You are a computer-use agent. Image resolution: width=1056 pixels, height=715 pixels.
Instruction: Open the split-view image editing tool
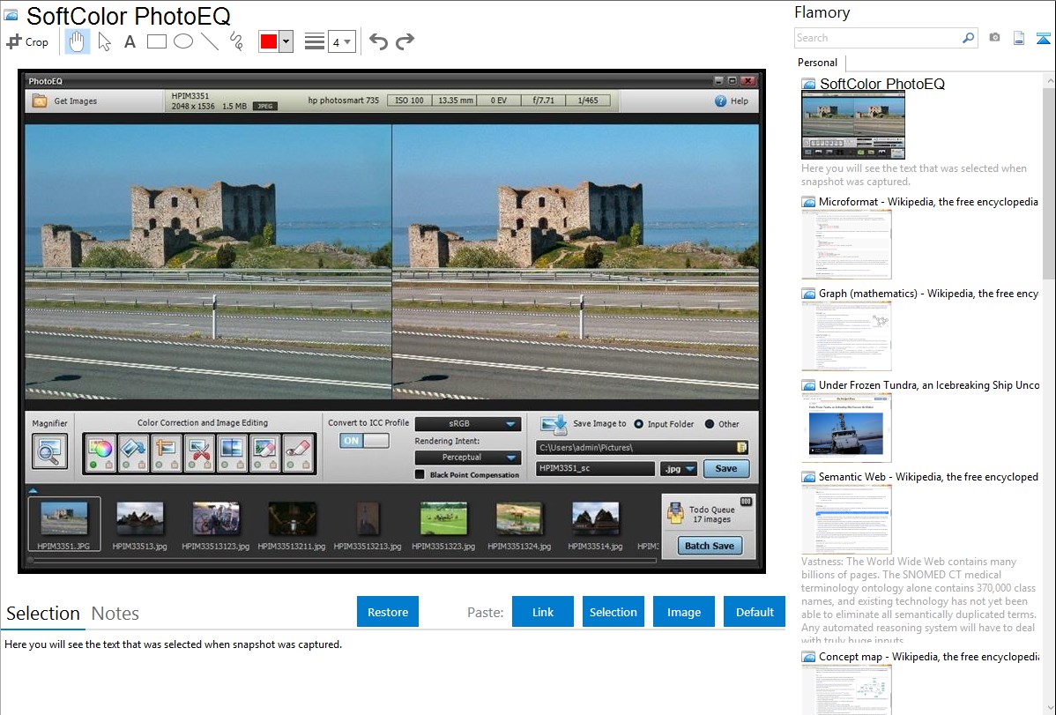[x=232, y=448]
